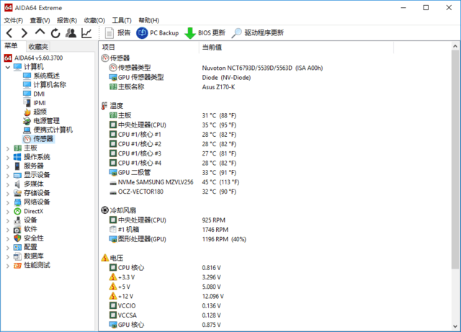Go forward with the right arrow toolbar icon

click(x=24, y=33)
